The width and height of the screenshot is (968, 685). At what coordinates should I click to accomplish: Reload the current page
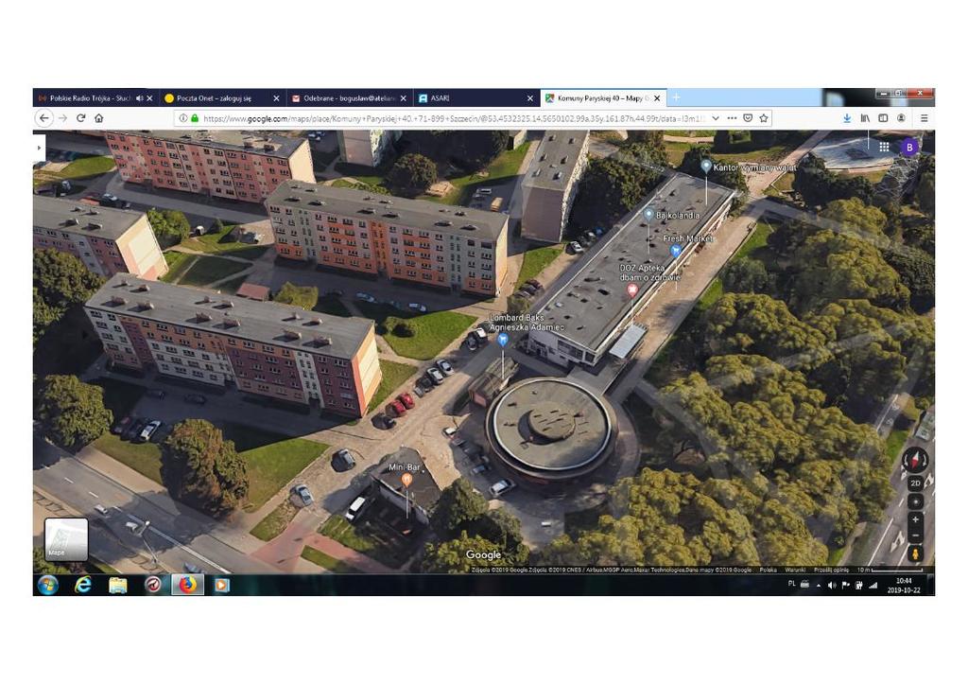(80, 118)
